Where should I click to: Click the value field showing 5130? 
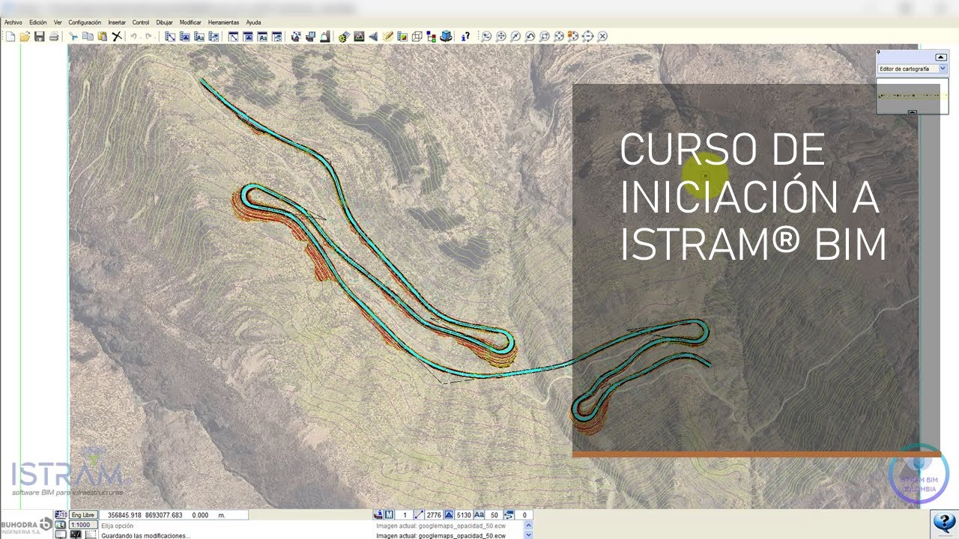coord(463,515)
